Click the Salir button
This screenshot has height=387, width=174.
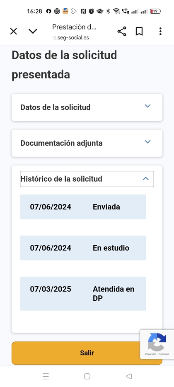tap(87, 353)
